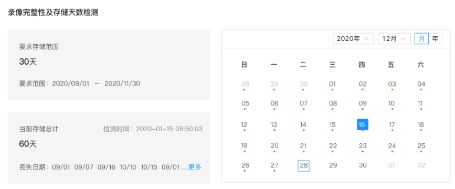Viewport: 455px width, 189px height.
Task: Select date 12 in Sunday column
Action: [x=245, y=125]
